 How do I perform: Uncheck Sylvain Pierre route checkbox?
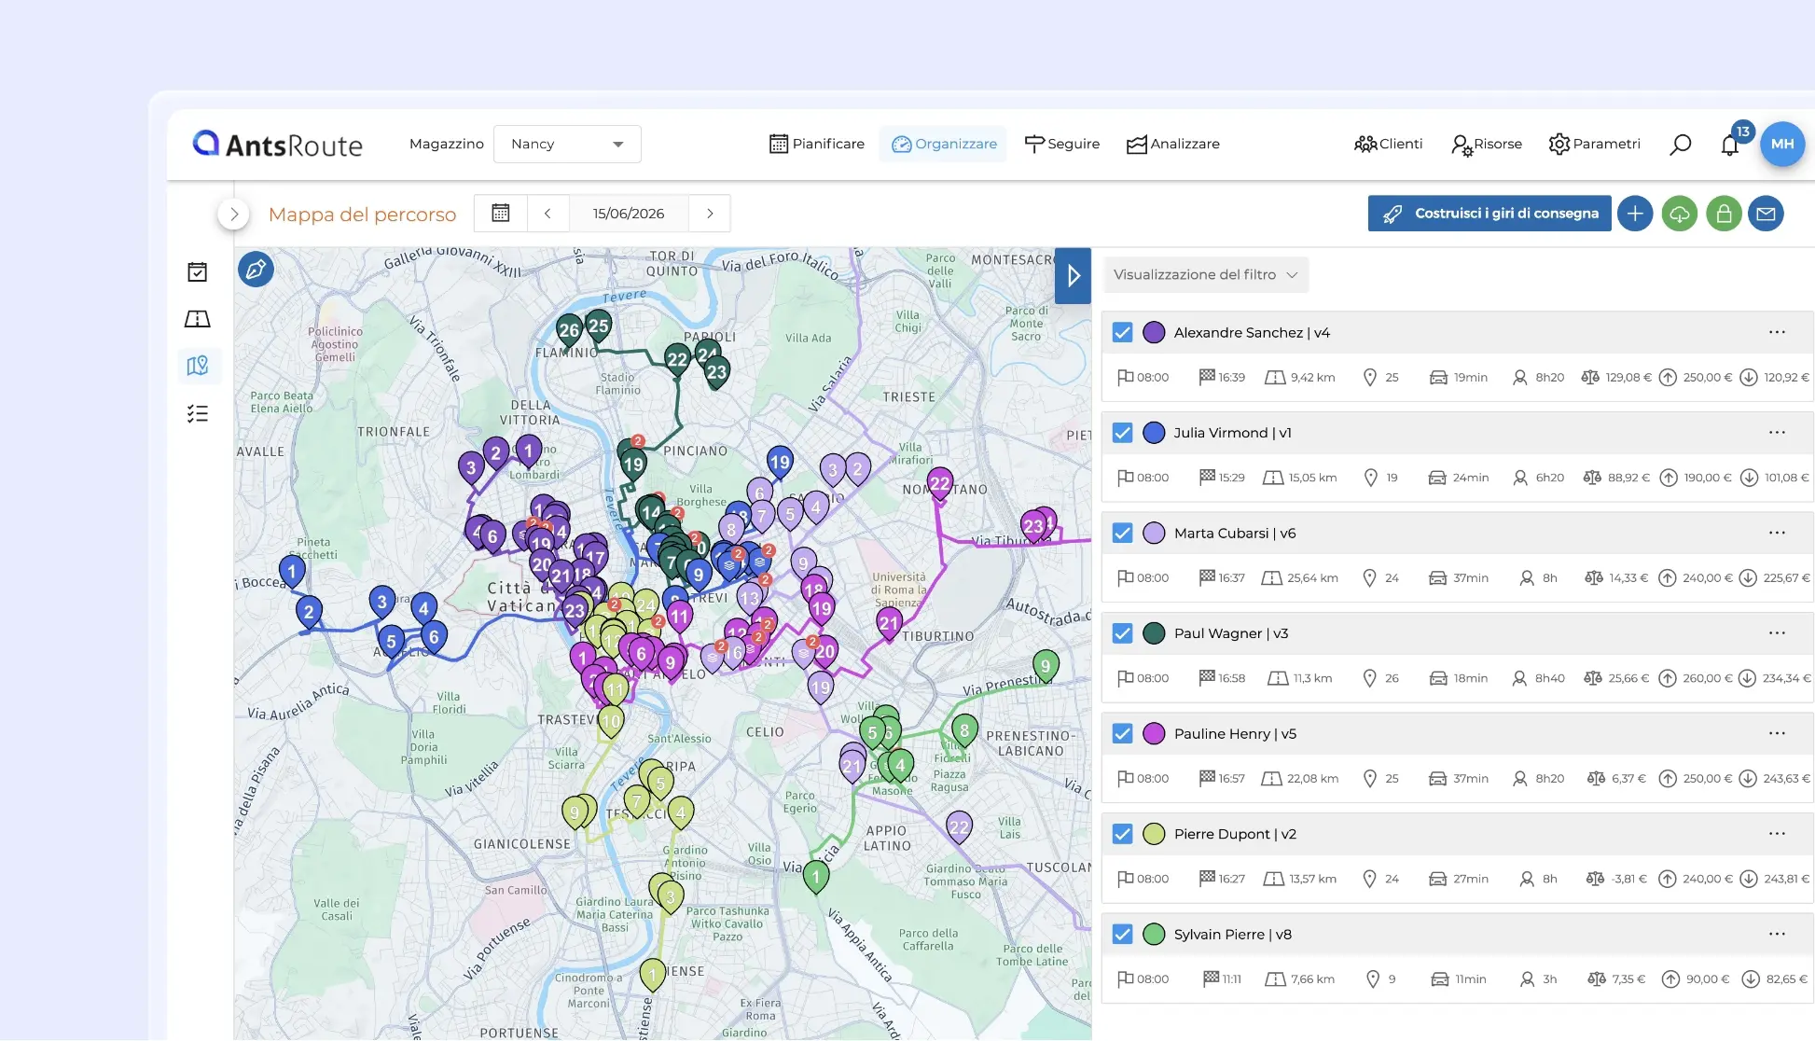(x=1122, y=934)
